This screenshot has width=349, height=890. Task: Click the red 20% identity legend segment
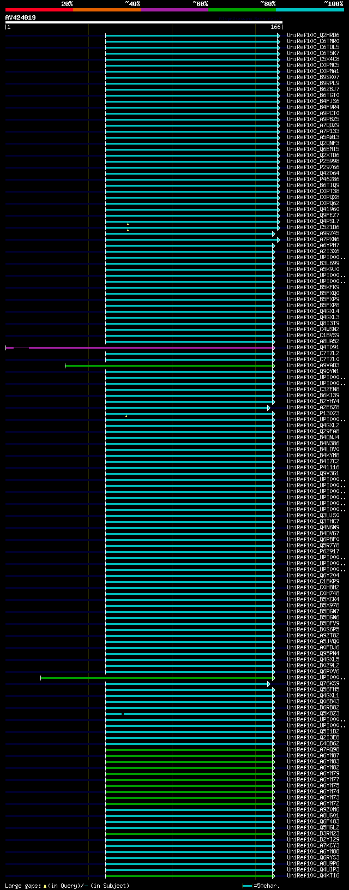click(x=39, y=10)
